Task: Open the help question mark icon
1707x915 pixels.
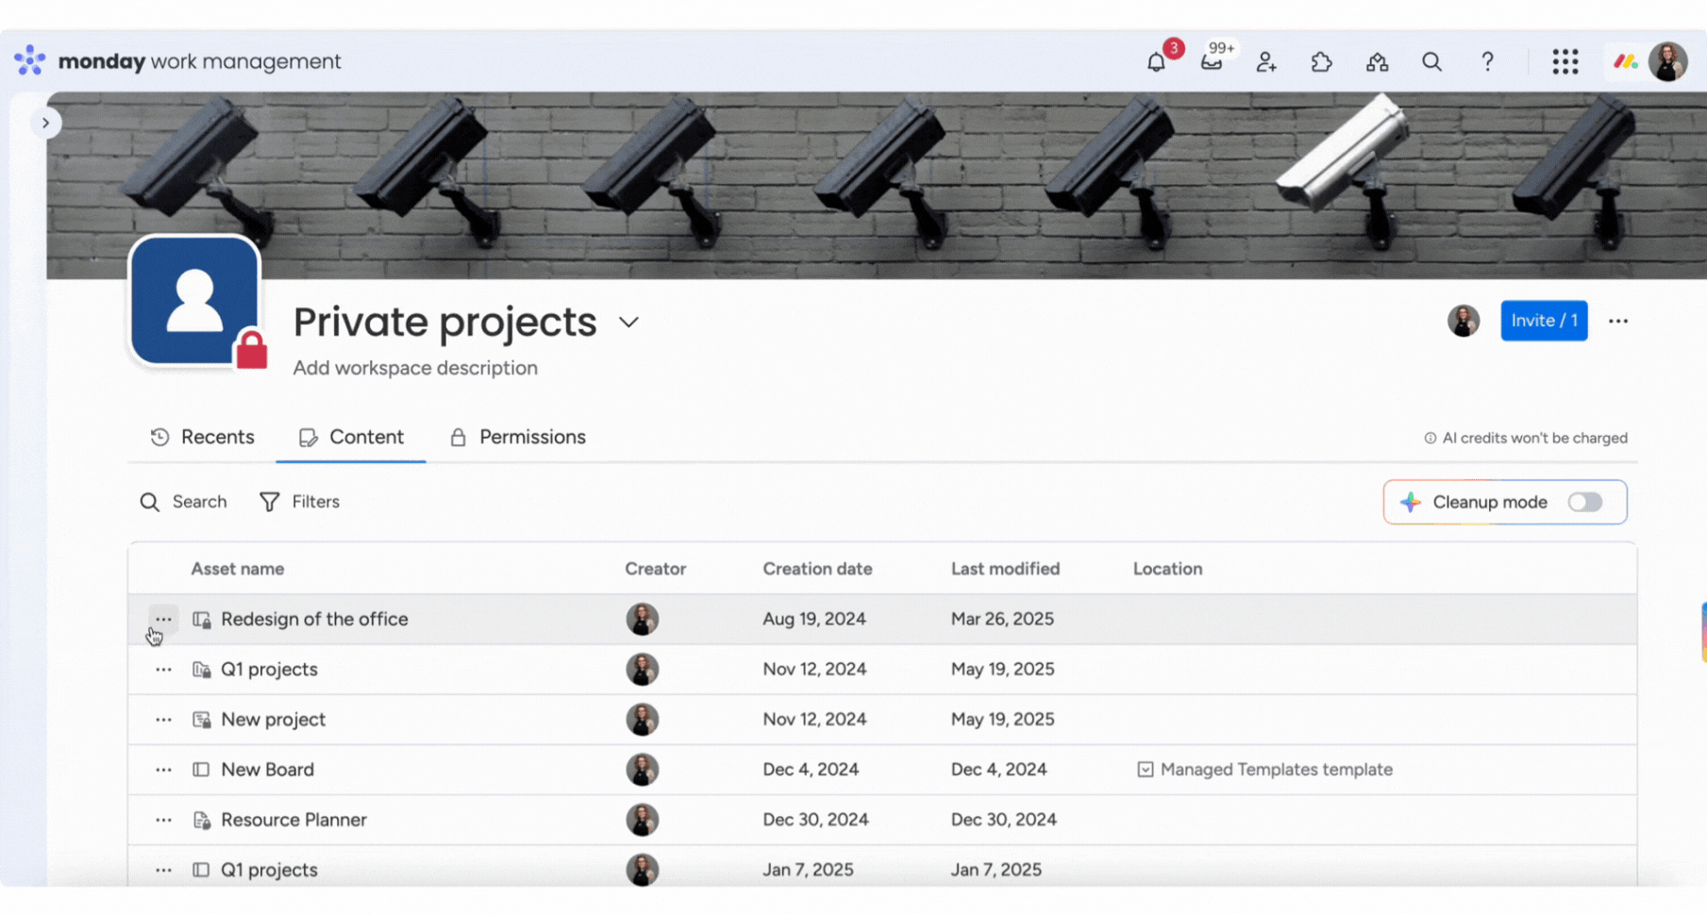Action: click(1487, 62)
